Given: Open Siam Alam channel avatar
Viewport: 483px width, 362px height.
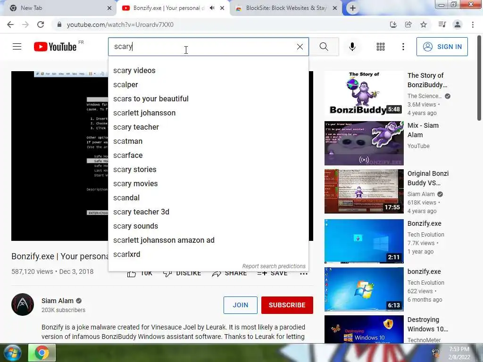Looking at the screenshot, I should point(23,305).
